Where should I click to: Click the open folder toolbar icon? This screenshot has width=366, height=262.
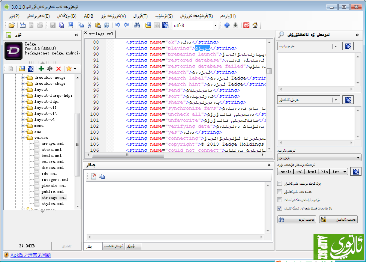point(12,26)
